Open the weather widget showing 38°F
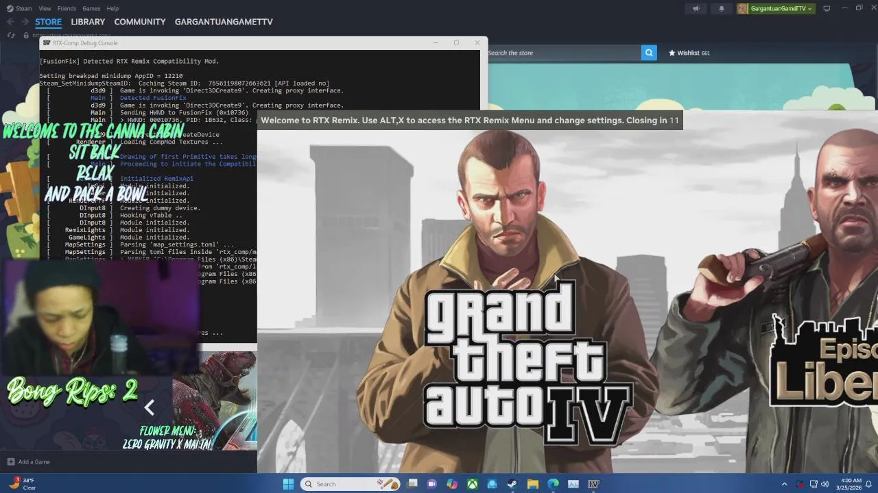This screenshot has width=878, height=493. click(22, 484)
